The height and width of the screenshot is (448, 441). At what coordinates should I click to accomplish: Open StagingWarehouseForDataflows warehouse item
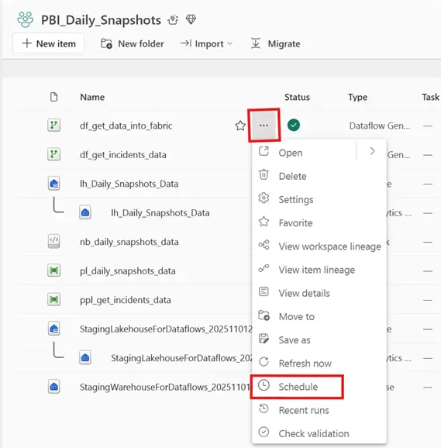click(165, 387)
